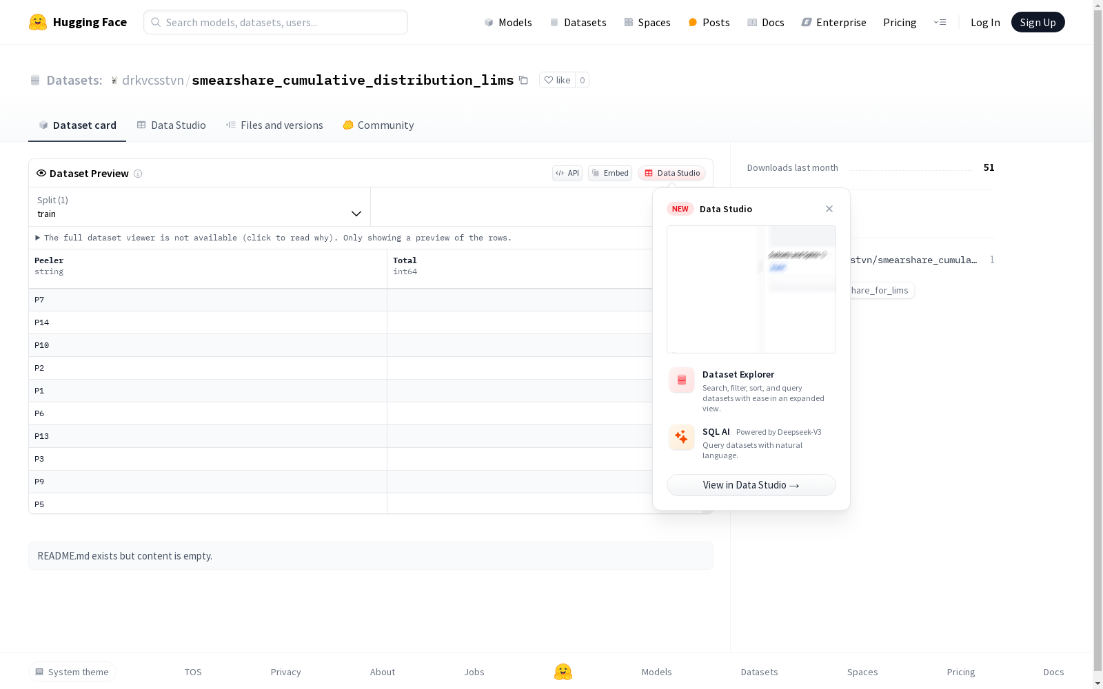Click the Dataset Preview info icon

[138, 174]
